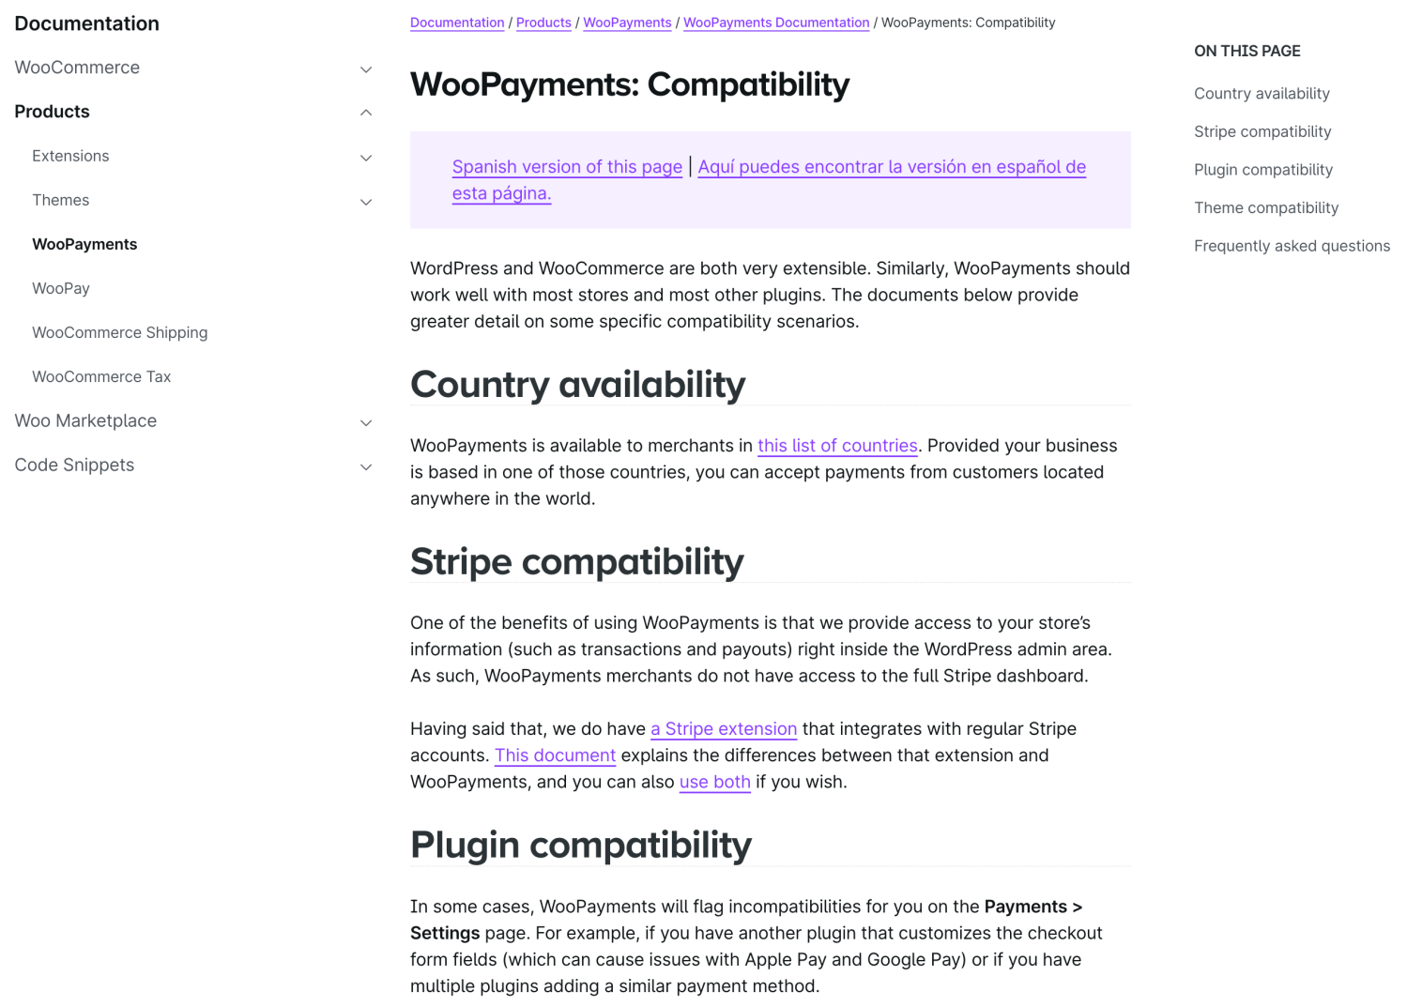Expand the Themes submenu chevron
The width and height of the screenshot is (1407, 1007).
[366, 202]
